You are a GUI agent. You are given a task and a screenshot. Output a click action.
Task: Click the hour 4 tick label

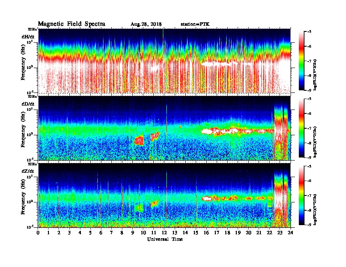80,233
